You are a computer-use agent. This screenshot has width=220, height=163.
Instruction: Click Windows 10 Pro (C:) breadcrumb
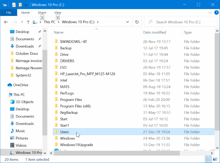(78, 22)
